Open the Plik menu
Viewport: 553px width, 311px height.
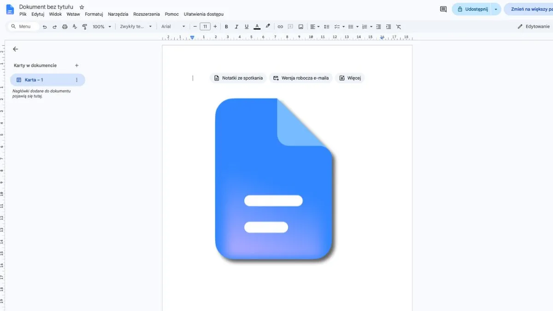pyautogui.click(x=23, y=14)
